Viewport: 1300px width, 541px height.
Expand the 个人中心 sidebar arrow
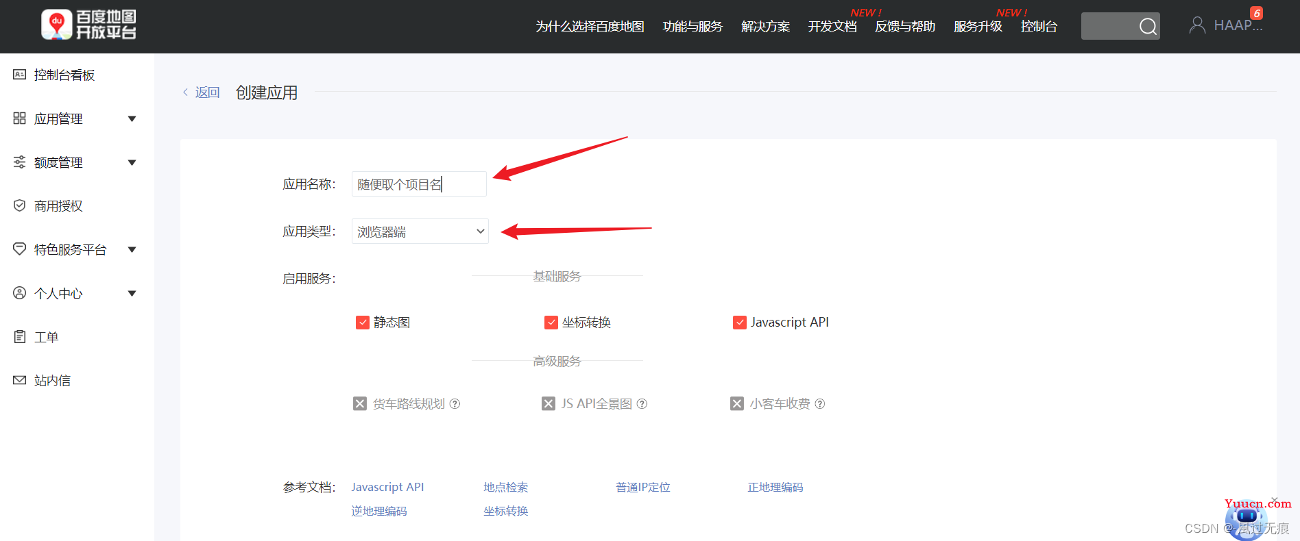point(132,294)
